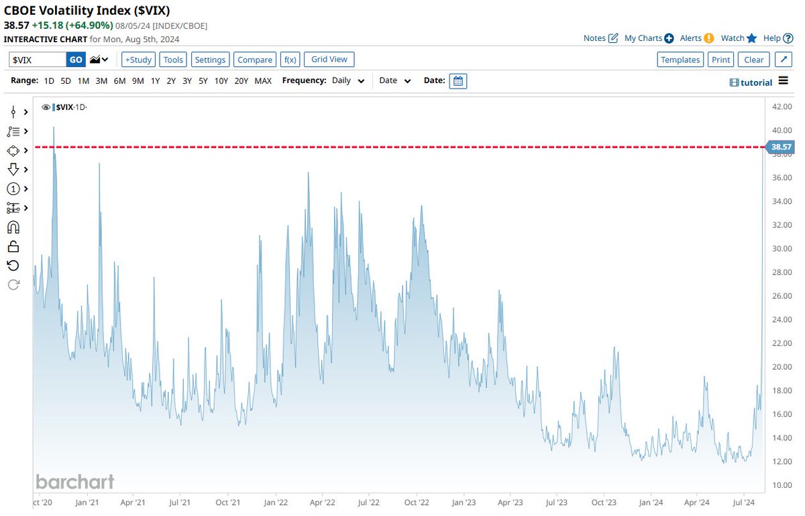
Task: Toggle the eye icon next to $VIX·1D
Action: [x=46, y=107]
